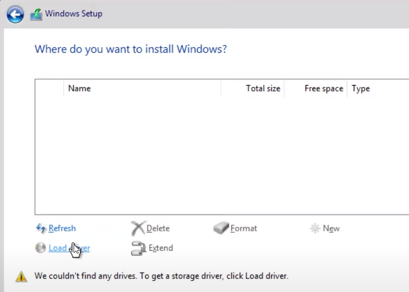Image resolution: width=409 pixels, height=292 pixels.
Task: Click the Windows Setup title icon
Action: click(x=36, y=14)
